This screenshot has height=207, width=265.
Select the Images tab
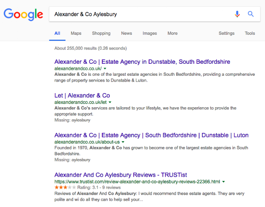click(x=150, y=33)
